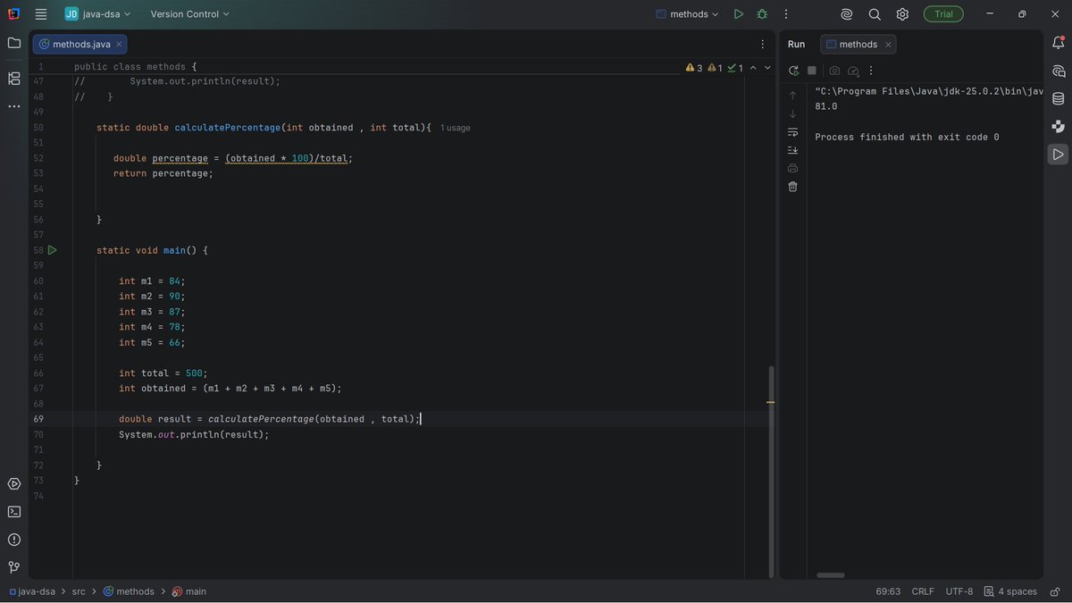The width and height of the screenshot is (1072, 603).
Task: Open IDE settings gear
Action: click(x=902, y=14)
